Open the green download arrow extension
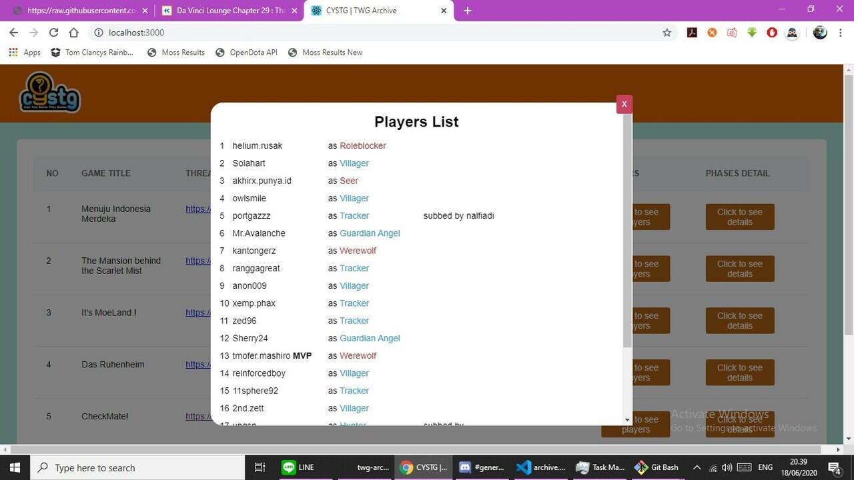The height and width of the screenshot is (480, 854). 752,33
